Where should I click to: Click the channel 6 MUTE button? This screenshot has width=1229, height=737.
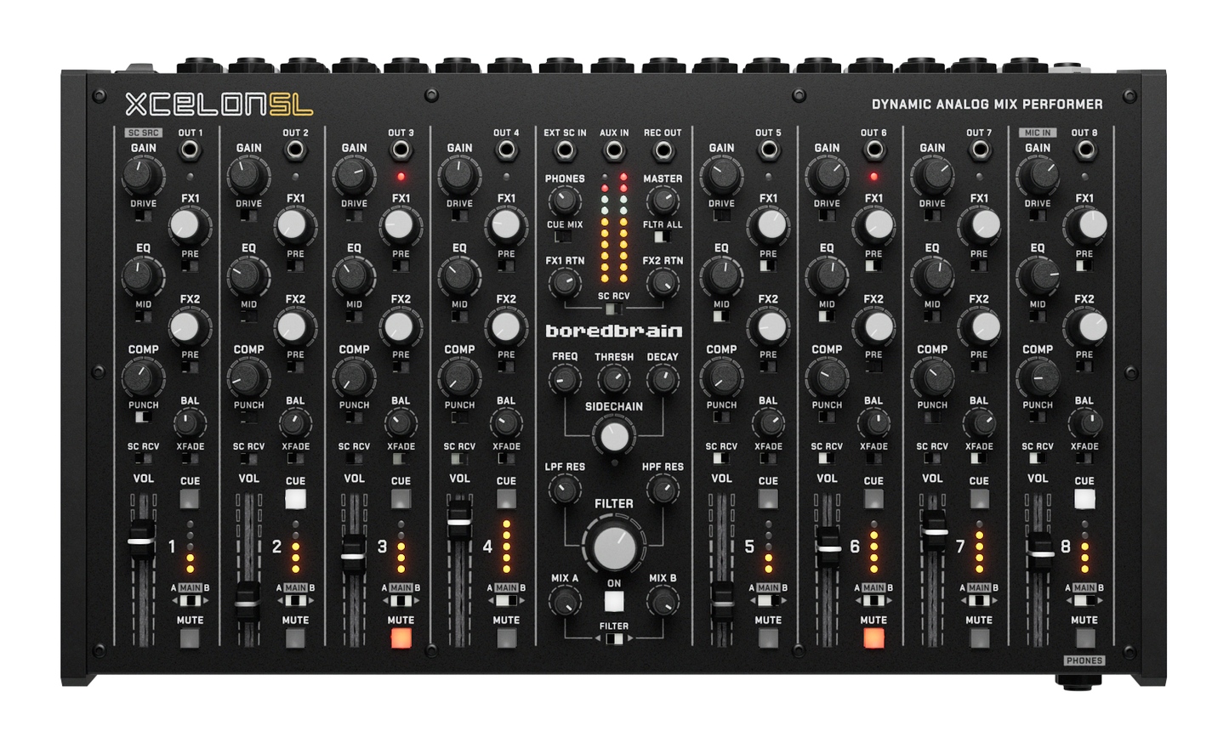[x=873, y=638]
